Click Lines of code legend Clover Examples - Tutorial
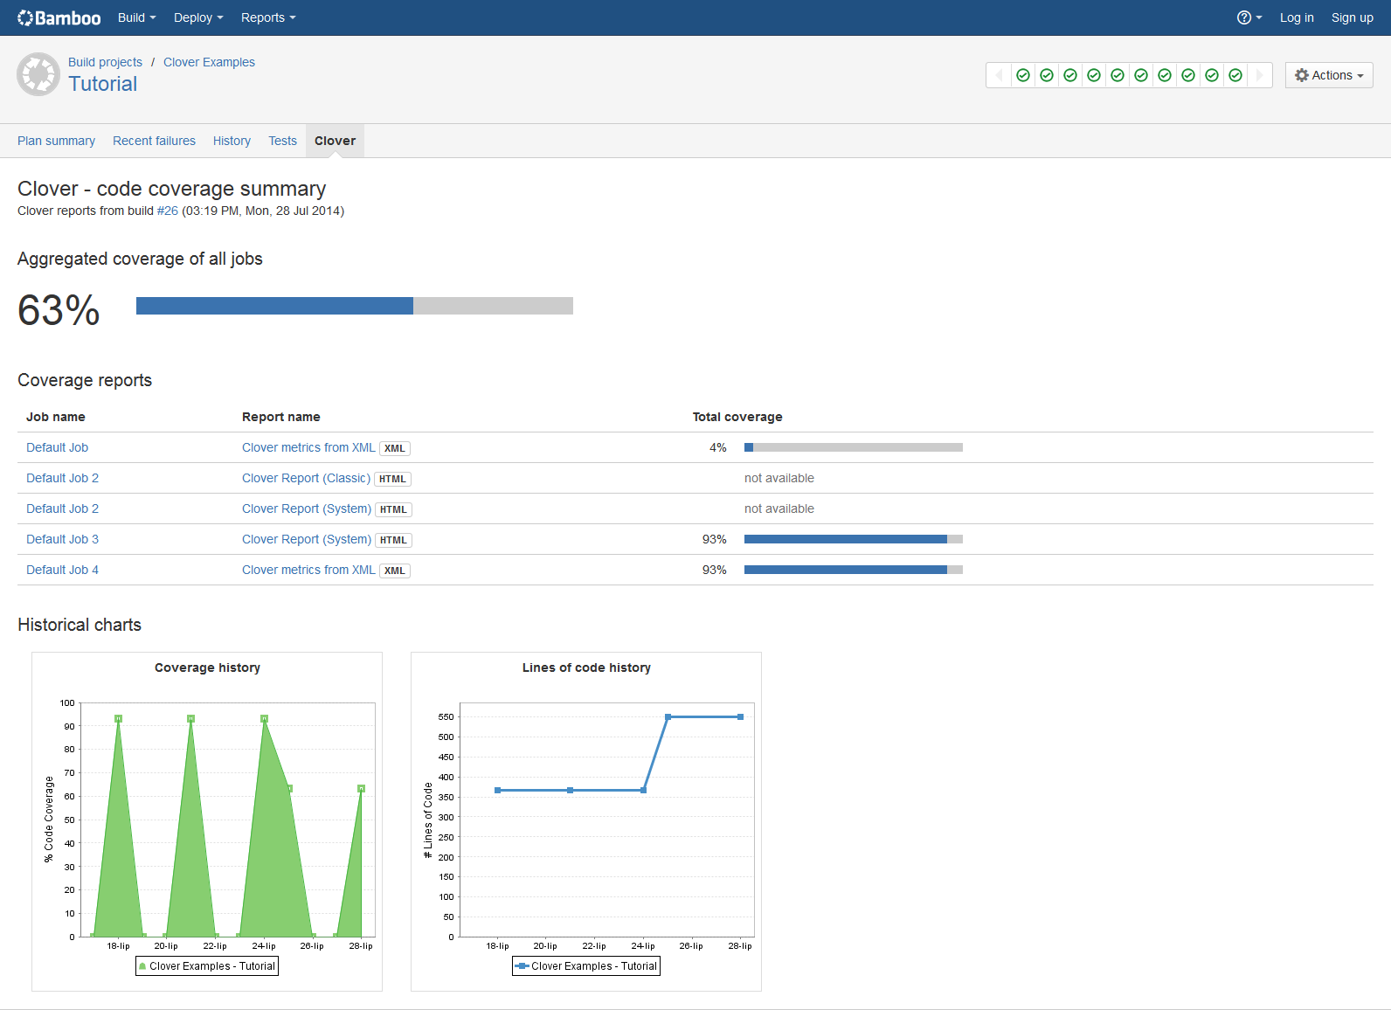The height and width of the screenshot is (1010, 1391). point(586,966)
